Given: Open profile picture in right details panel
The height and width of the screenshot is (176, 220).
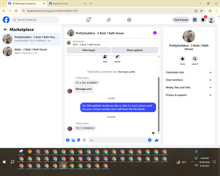Looking at the screenshot, I should [x=189, y=36].
